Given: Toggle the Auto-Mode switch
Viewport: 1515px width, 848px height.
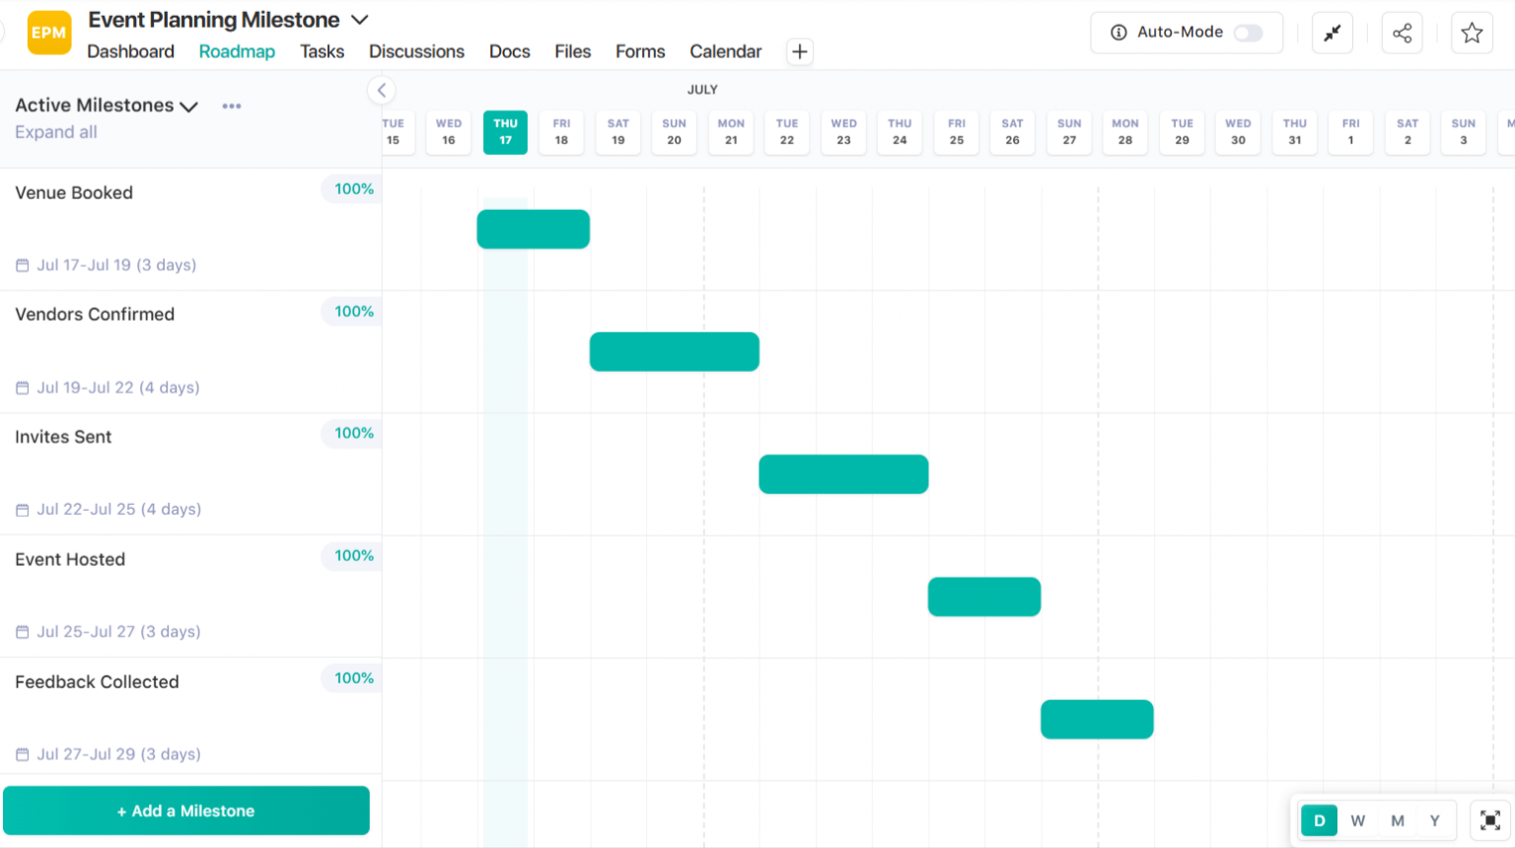Looking at the screenshot, I should click(x=1248, y=33).
